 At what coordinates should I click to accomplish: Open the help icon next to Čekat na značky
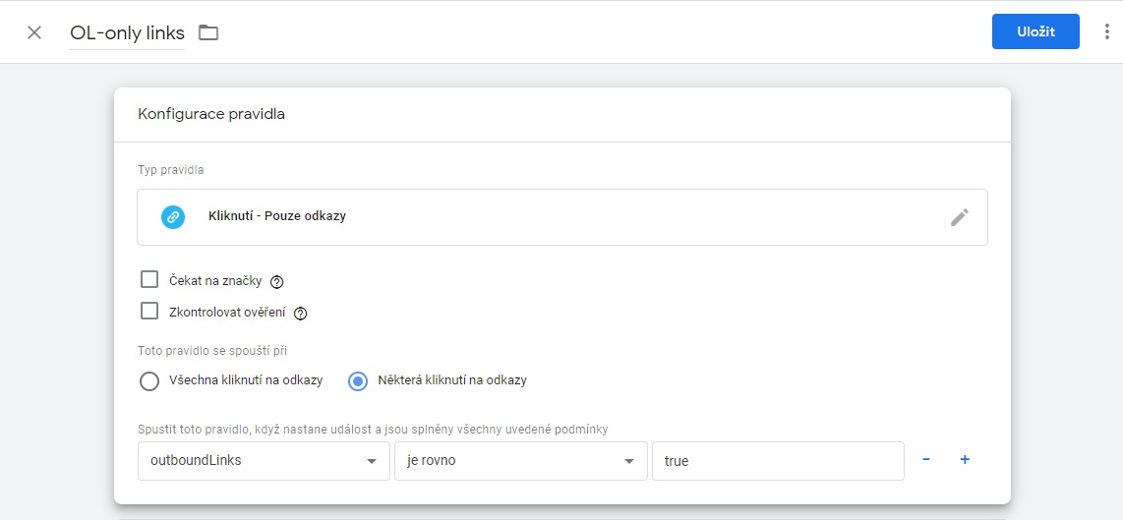coord(277,282)
